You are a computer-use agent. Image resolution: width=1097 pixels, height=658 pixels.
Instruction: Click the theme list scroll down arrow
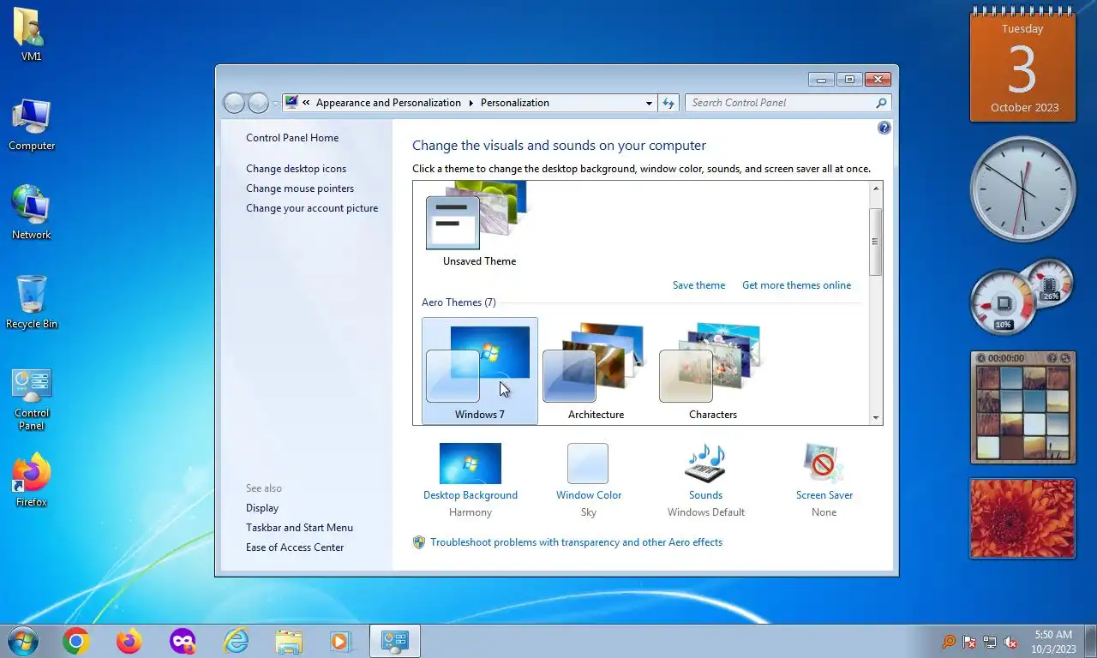(x=876, y=417)
